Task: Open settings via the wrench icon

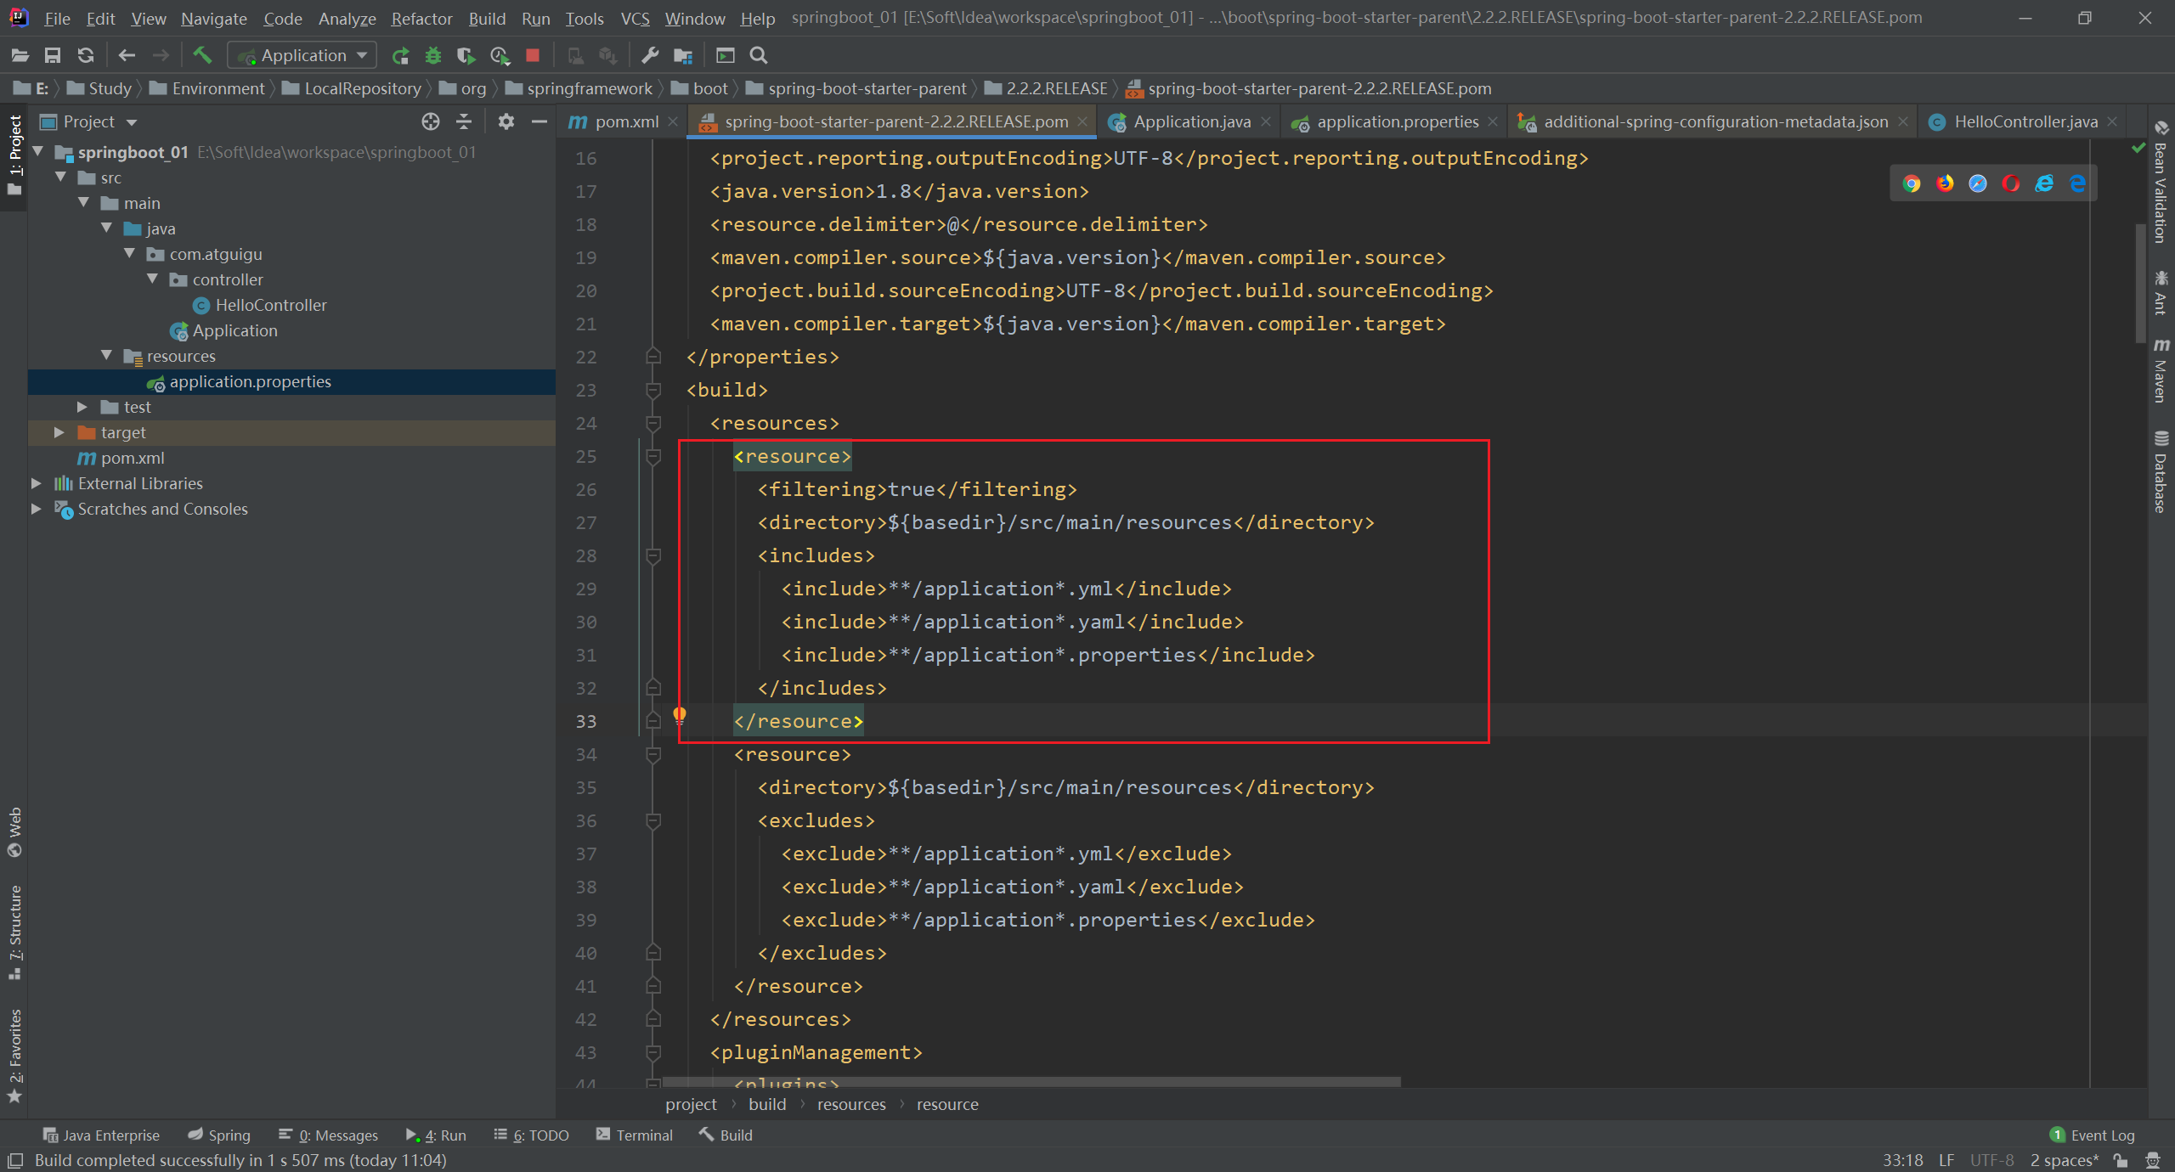Action: (x=650, y=55)
